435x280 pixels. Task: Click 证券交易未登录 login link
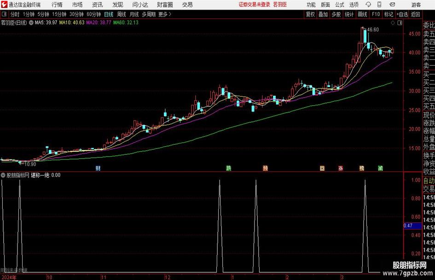pos(255,5)
